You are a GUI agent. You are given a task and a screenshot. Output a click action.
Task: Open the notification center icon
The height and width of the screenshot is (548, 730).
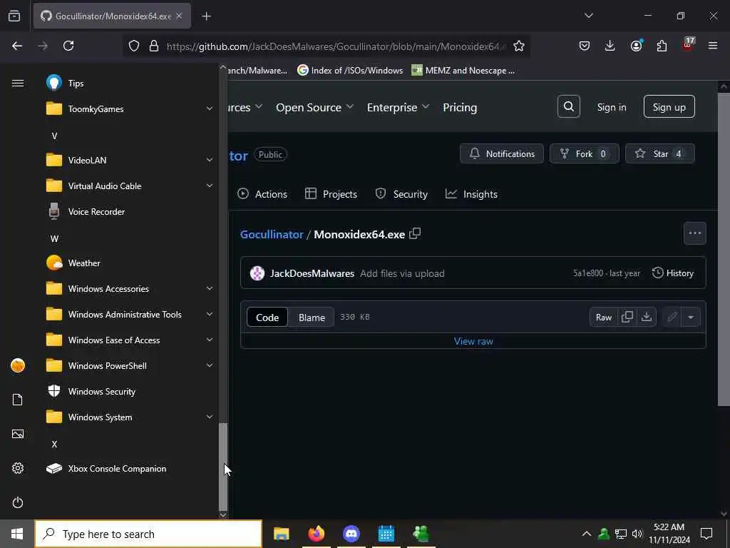(706, 534)
